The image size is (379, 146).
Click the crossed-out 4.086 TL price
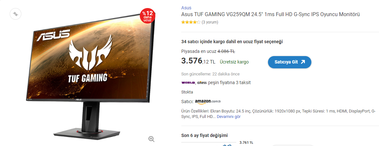[x=227, y=51]
